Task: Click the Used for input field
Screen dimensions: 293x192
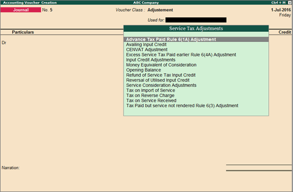Action: pyautogui.click(x=196, y=20)
